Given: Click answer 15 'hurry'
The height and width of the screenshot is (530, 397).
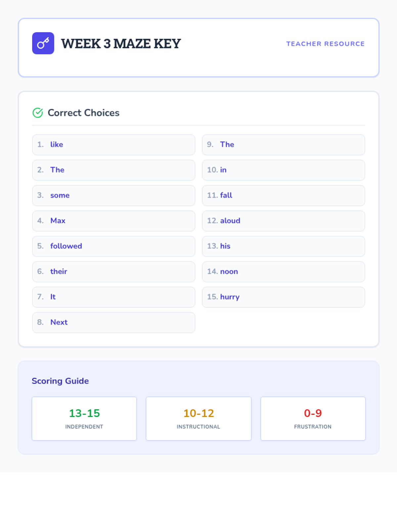Looking at the screenshot, I should pos(284,297).
